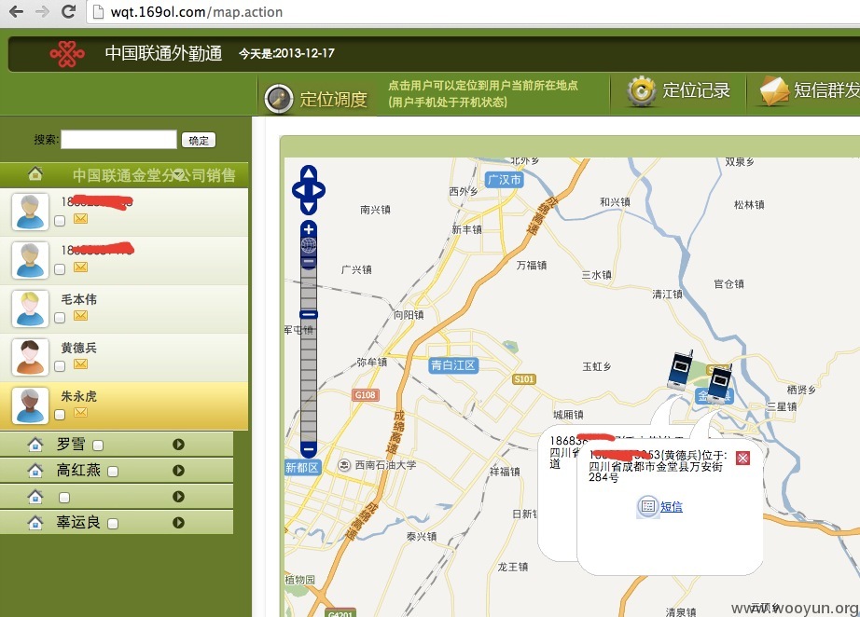Click the home icon of 中国联通金堂分公司销售 group
The width and height of the screenshot is (860, 617).
click(x=35, y=173)
